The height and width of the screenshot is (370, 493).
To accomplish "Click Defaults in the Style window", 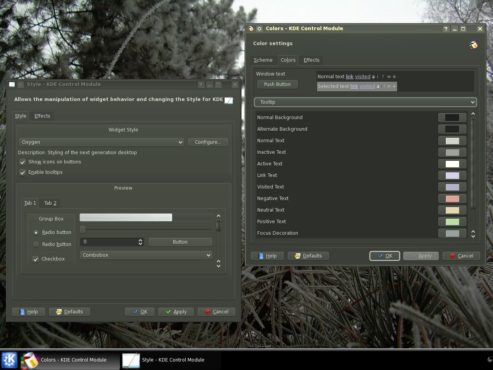I will (69, 312).
